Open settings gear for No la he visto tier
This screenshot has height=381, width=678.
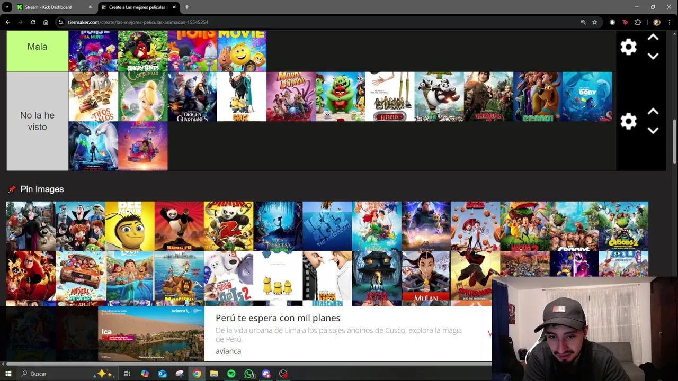tap(628, 121)
